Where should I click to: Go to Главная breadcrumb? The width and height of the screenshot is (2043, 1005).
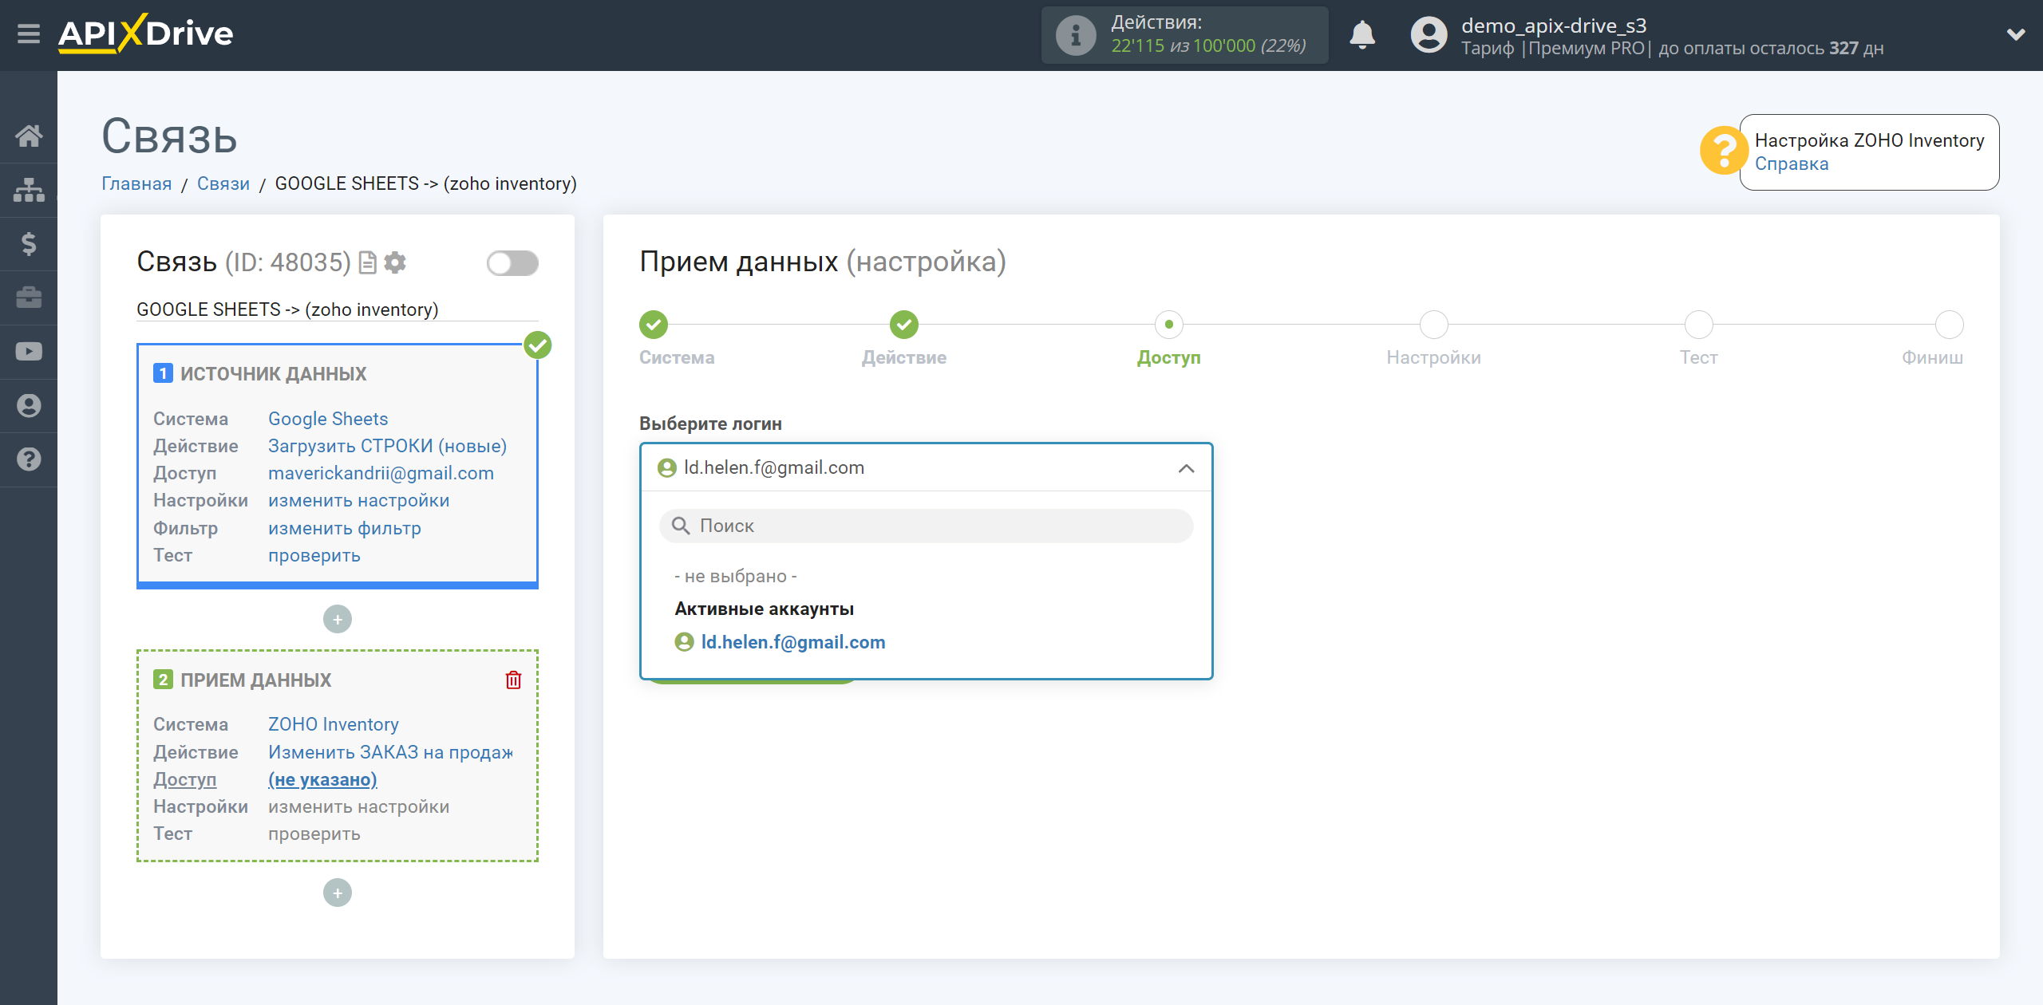[x=136, y=183]
